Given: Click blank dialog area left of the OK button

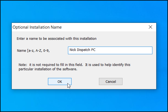Looking at the screenshot, I should click(30, 81).
